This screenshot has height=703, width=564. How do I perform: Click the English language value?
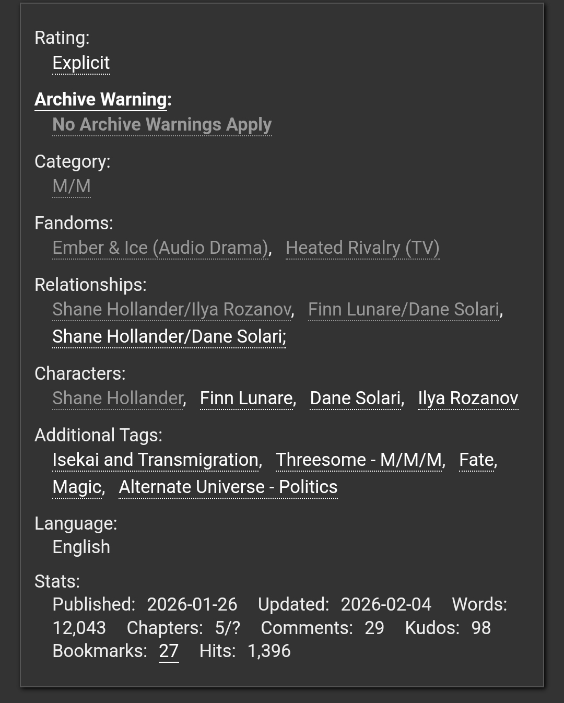pos(81,547)
